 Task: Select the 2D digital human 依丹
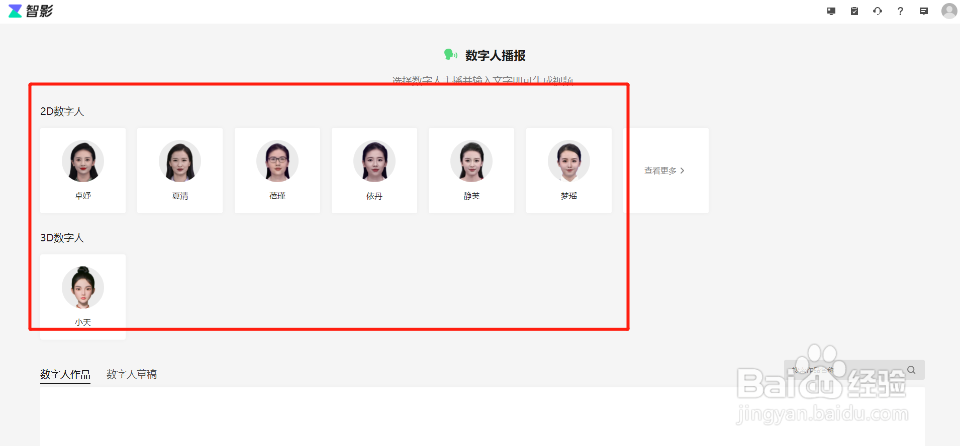pos(374,171)
